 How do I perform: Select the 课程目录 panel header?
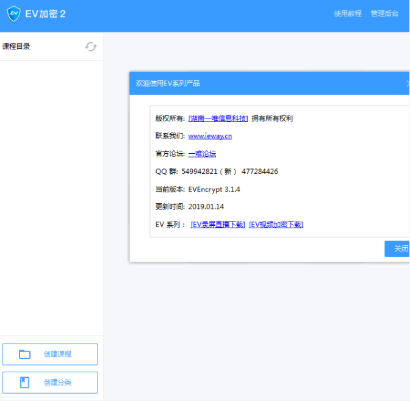[x=16, y=46]
